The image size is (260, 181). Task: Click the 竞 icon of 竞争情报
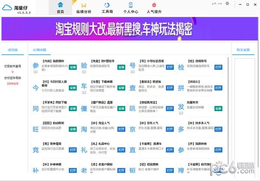pyautogui.click(x=36, y=150)
